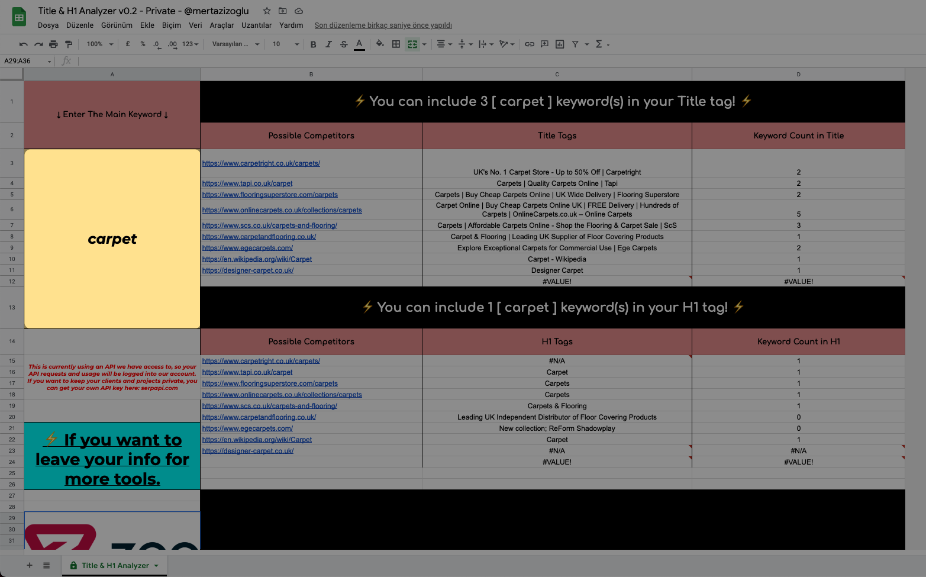Print the spreadsheet
The image size is (926, 577).
tap(54, 44)
